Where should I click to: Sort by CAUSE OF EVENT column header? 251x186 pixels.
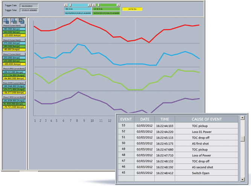coord(207,119)
